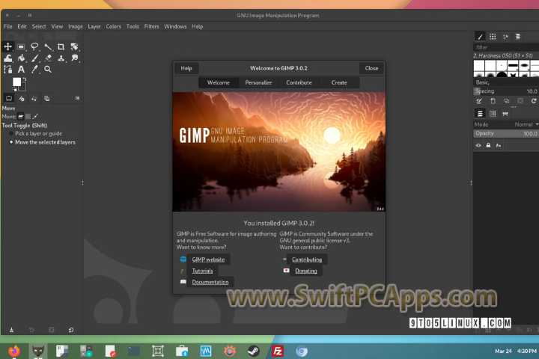The image size is (539, 359).
Task: Refresh the brushes list icon
Action: (534, 101)
